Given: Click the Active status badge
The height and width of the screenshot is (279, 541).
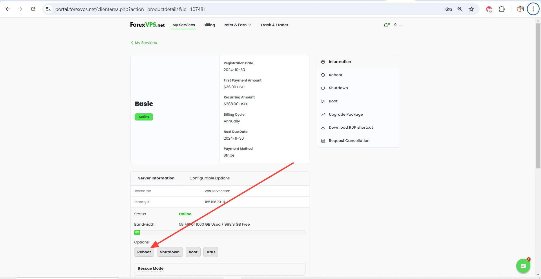Looking at the screenshot, I should click(144, 117).
